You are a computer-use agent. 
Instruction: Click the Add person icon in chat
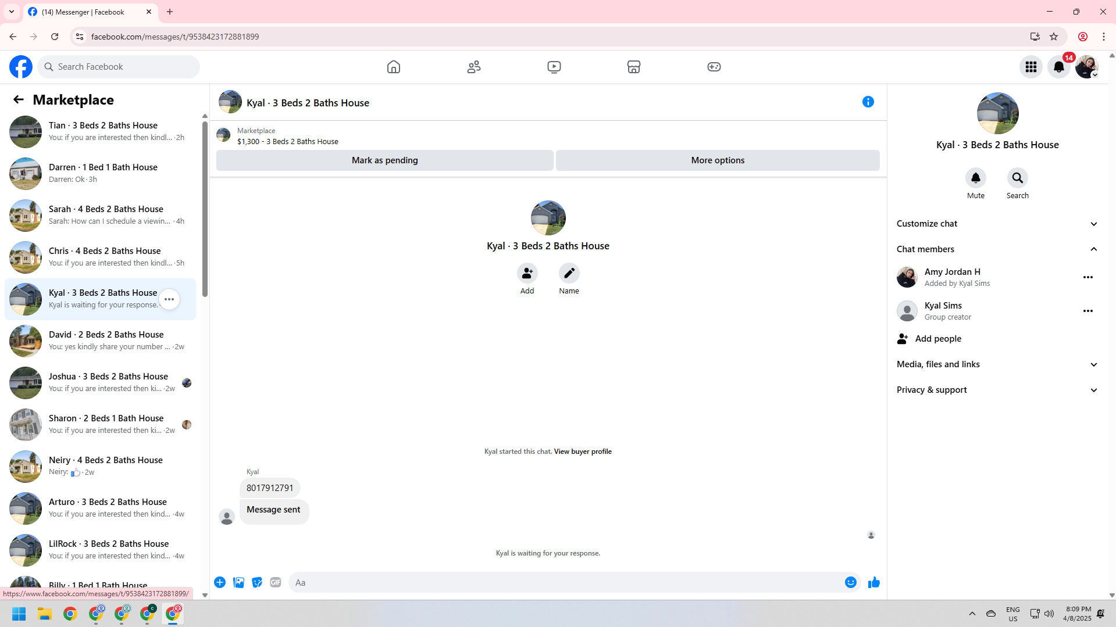point(527,273)
